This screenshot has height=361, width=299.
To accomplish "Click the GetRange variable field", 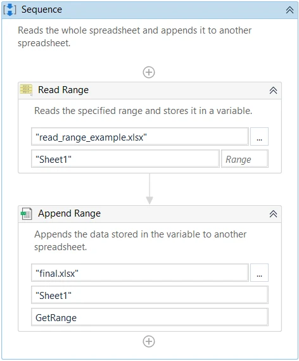I will (x=149, y=317).
